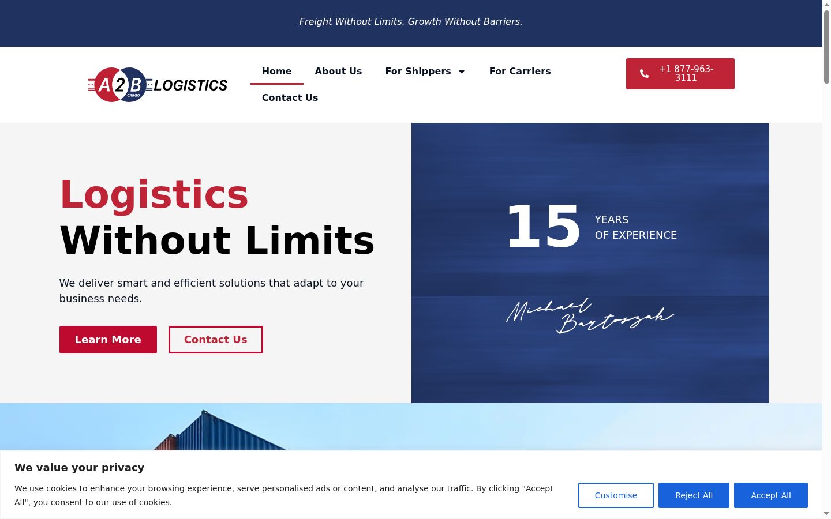
Task: Click the A2B Logistics logo
Action: [x=158, y=85]
